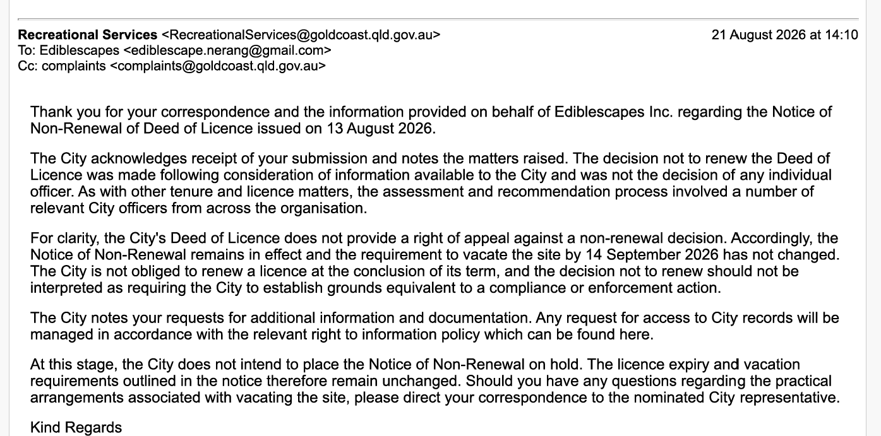The height and width of the screenshot is (436, 881).
Task: Click the complaints name in Cc line
Action: tap(74, 66)
